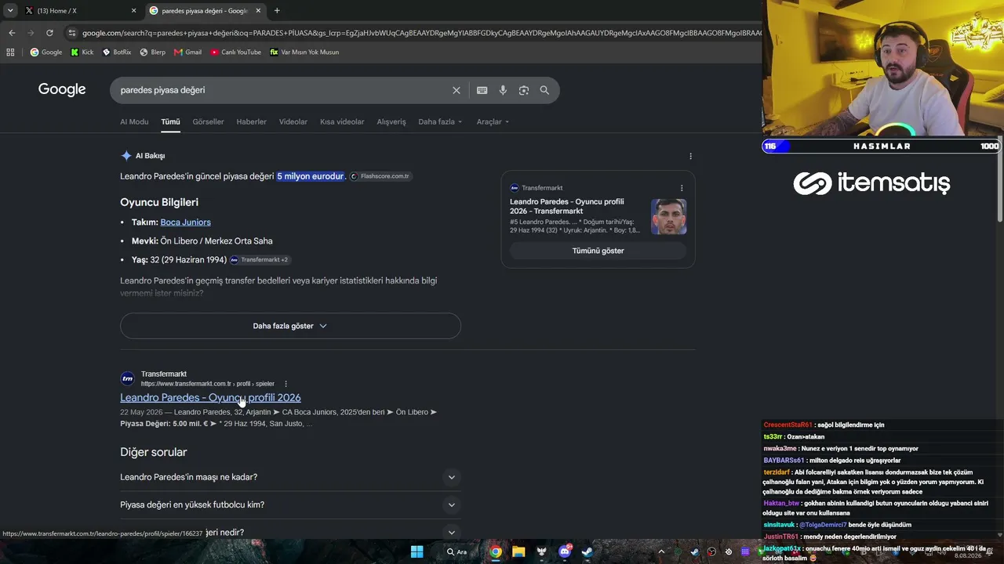Open File Explorer from the taskbar

pos(518,552)
